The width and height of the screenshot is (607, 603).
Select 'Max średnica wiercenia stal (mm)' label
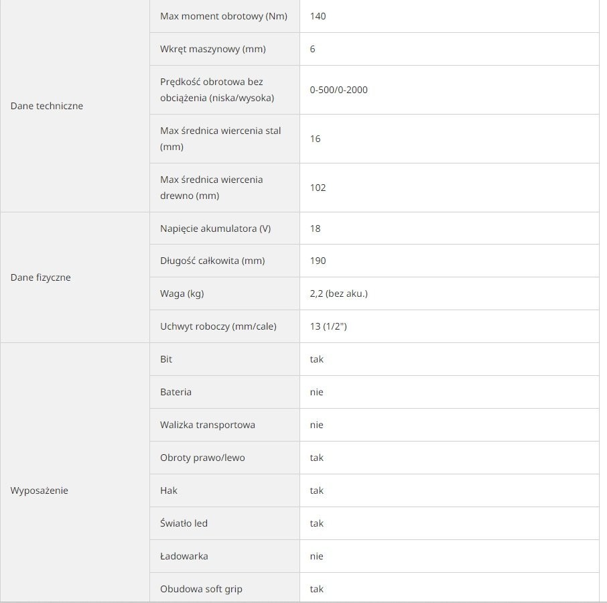pos(220,139)
